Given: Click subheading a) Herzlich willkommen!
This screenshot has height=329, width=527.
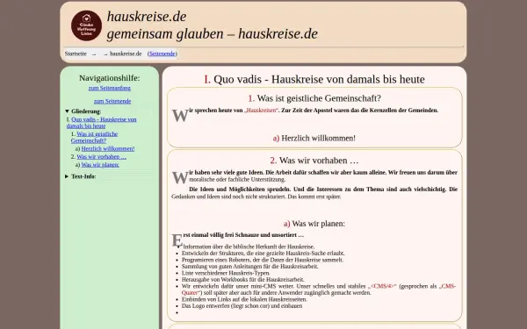Looking at the screenshot, I should click(x=314, y=138).
